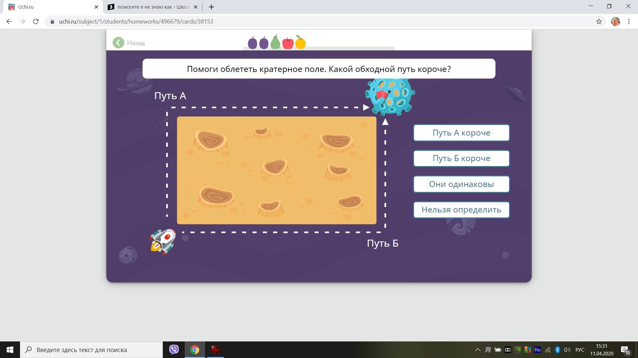This screenshot has height=358, width=638.
Task: Select answer Путь А короче
Action: pos(461,133)
